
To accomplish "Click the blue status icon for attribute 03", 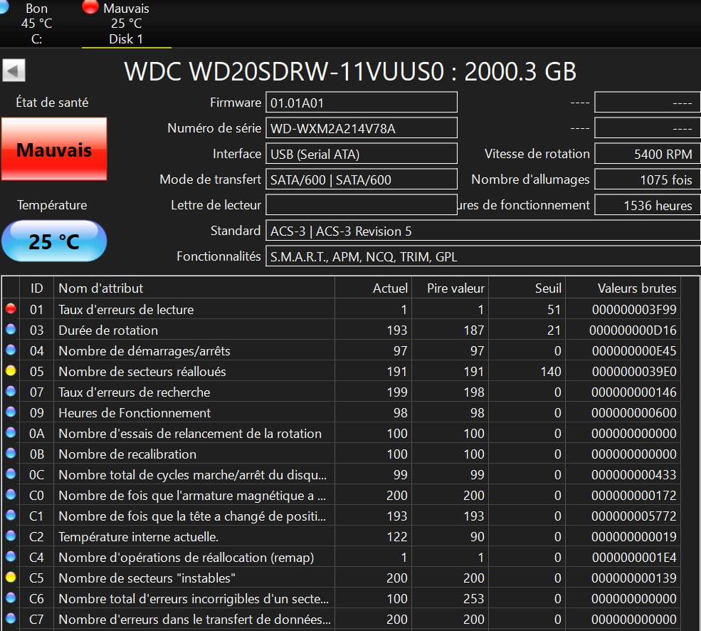I will click(x=11, y=330).
